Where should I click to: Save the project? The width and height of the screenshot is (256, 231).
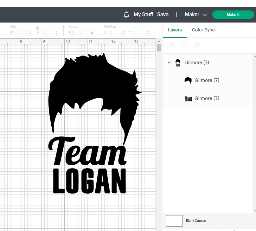tap(163, 14)
